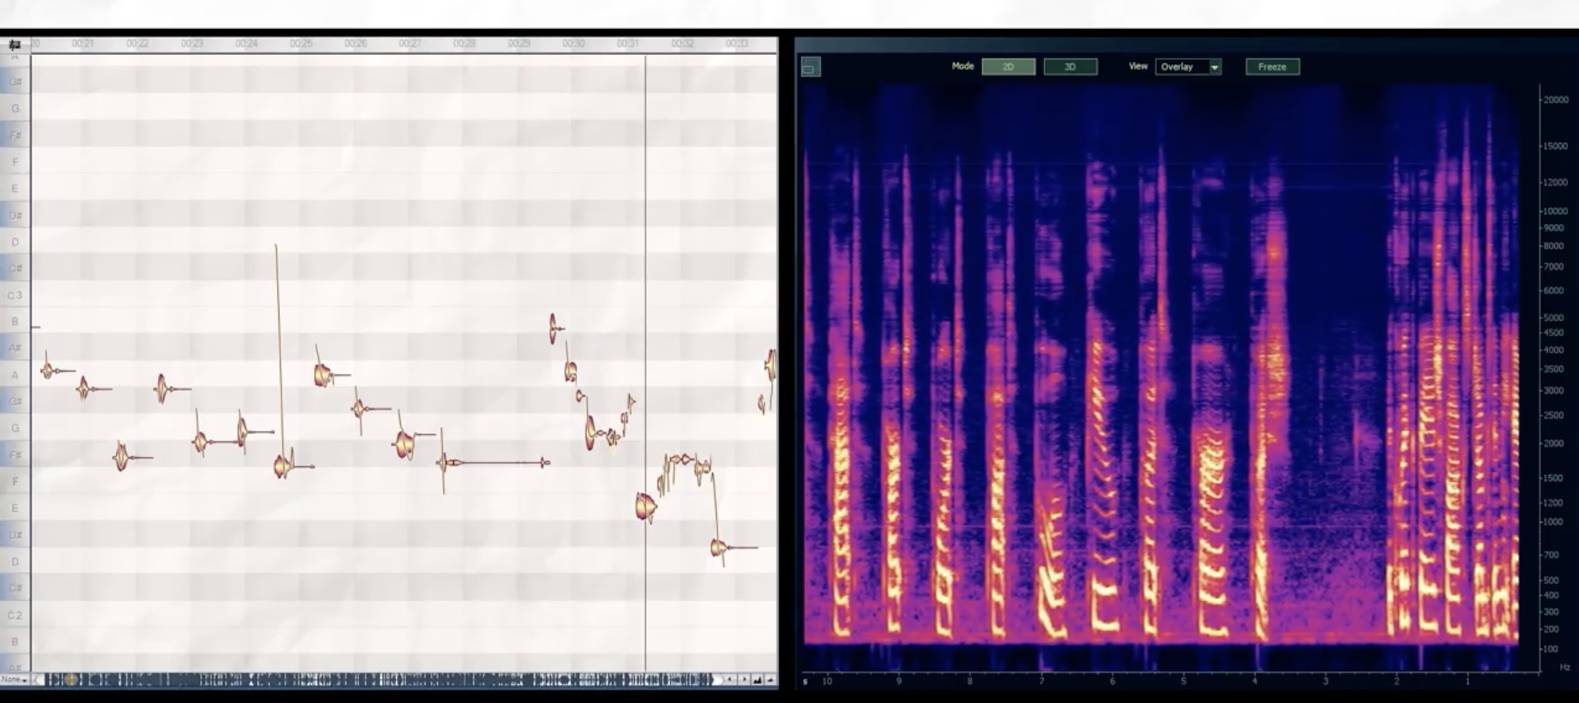Click the spectrogram panel layout icon
The image size is (1579, 703).
811,66
